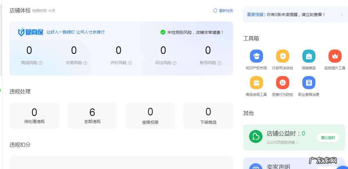Image resolution: width=348 pixels, height=169 pixels.
Task: Click the 营商保 logo
Action: (x=31, y=31)
